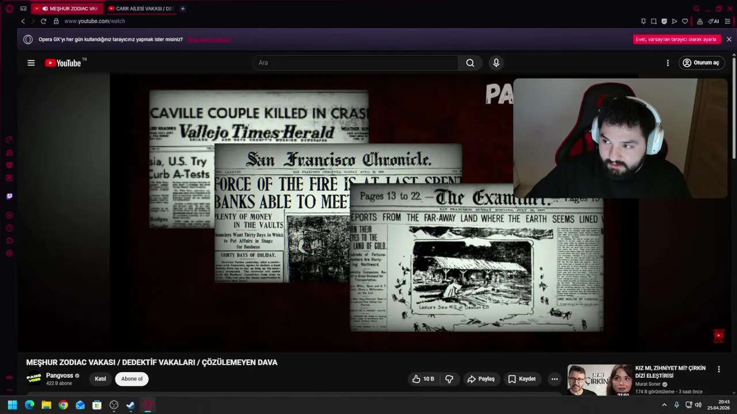Open Steam from the taskbar
This screenshot has width=737, height=414.
click(x=131, y=405)
